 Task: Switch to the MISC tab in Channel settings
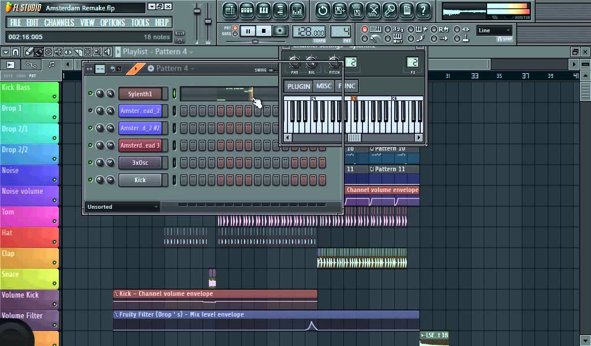(324, 86)
